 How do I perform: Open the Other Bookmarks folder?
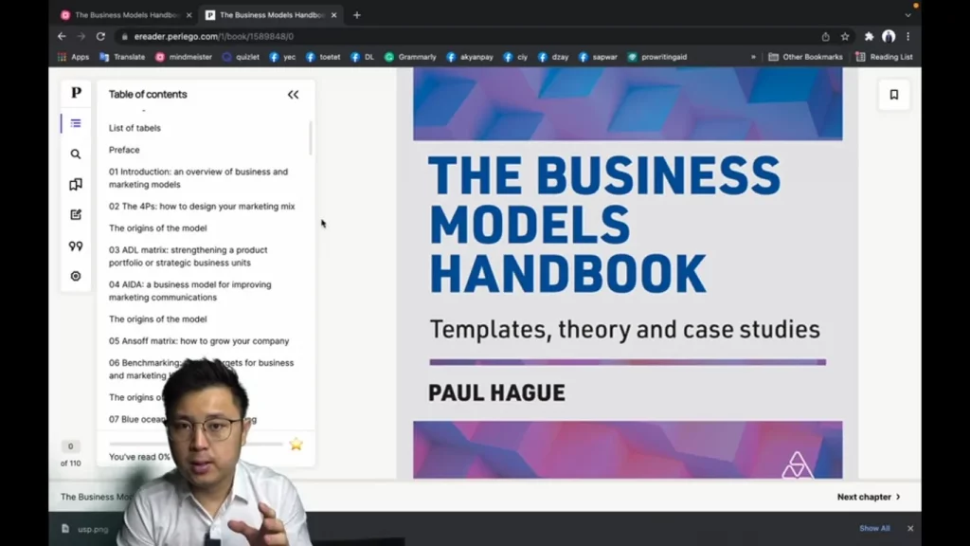[x=805, y=57]
